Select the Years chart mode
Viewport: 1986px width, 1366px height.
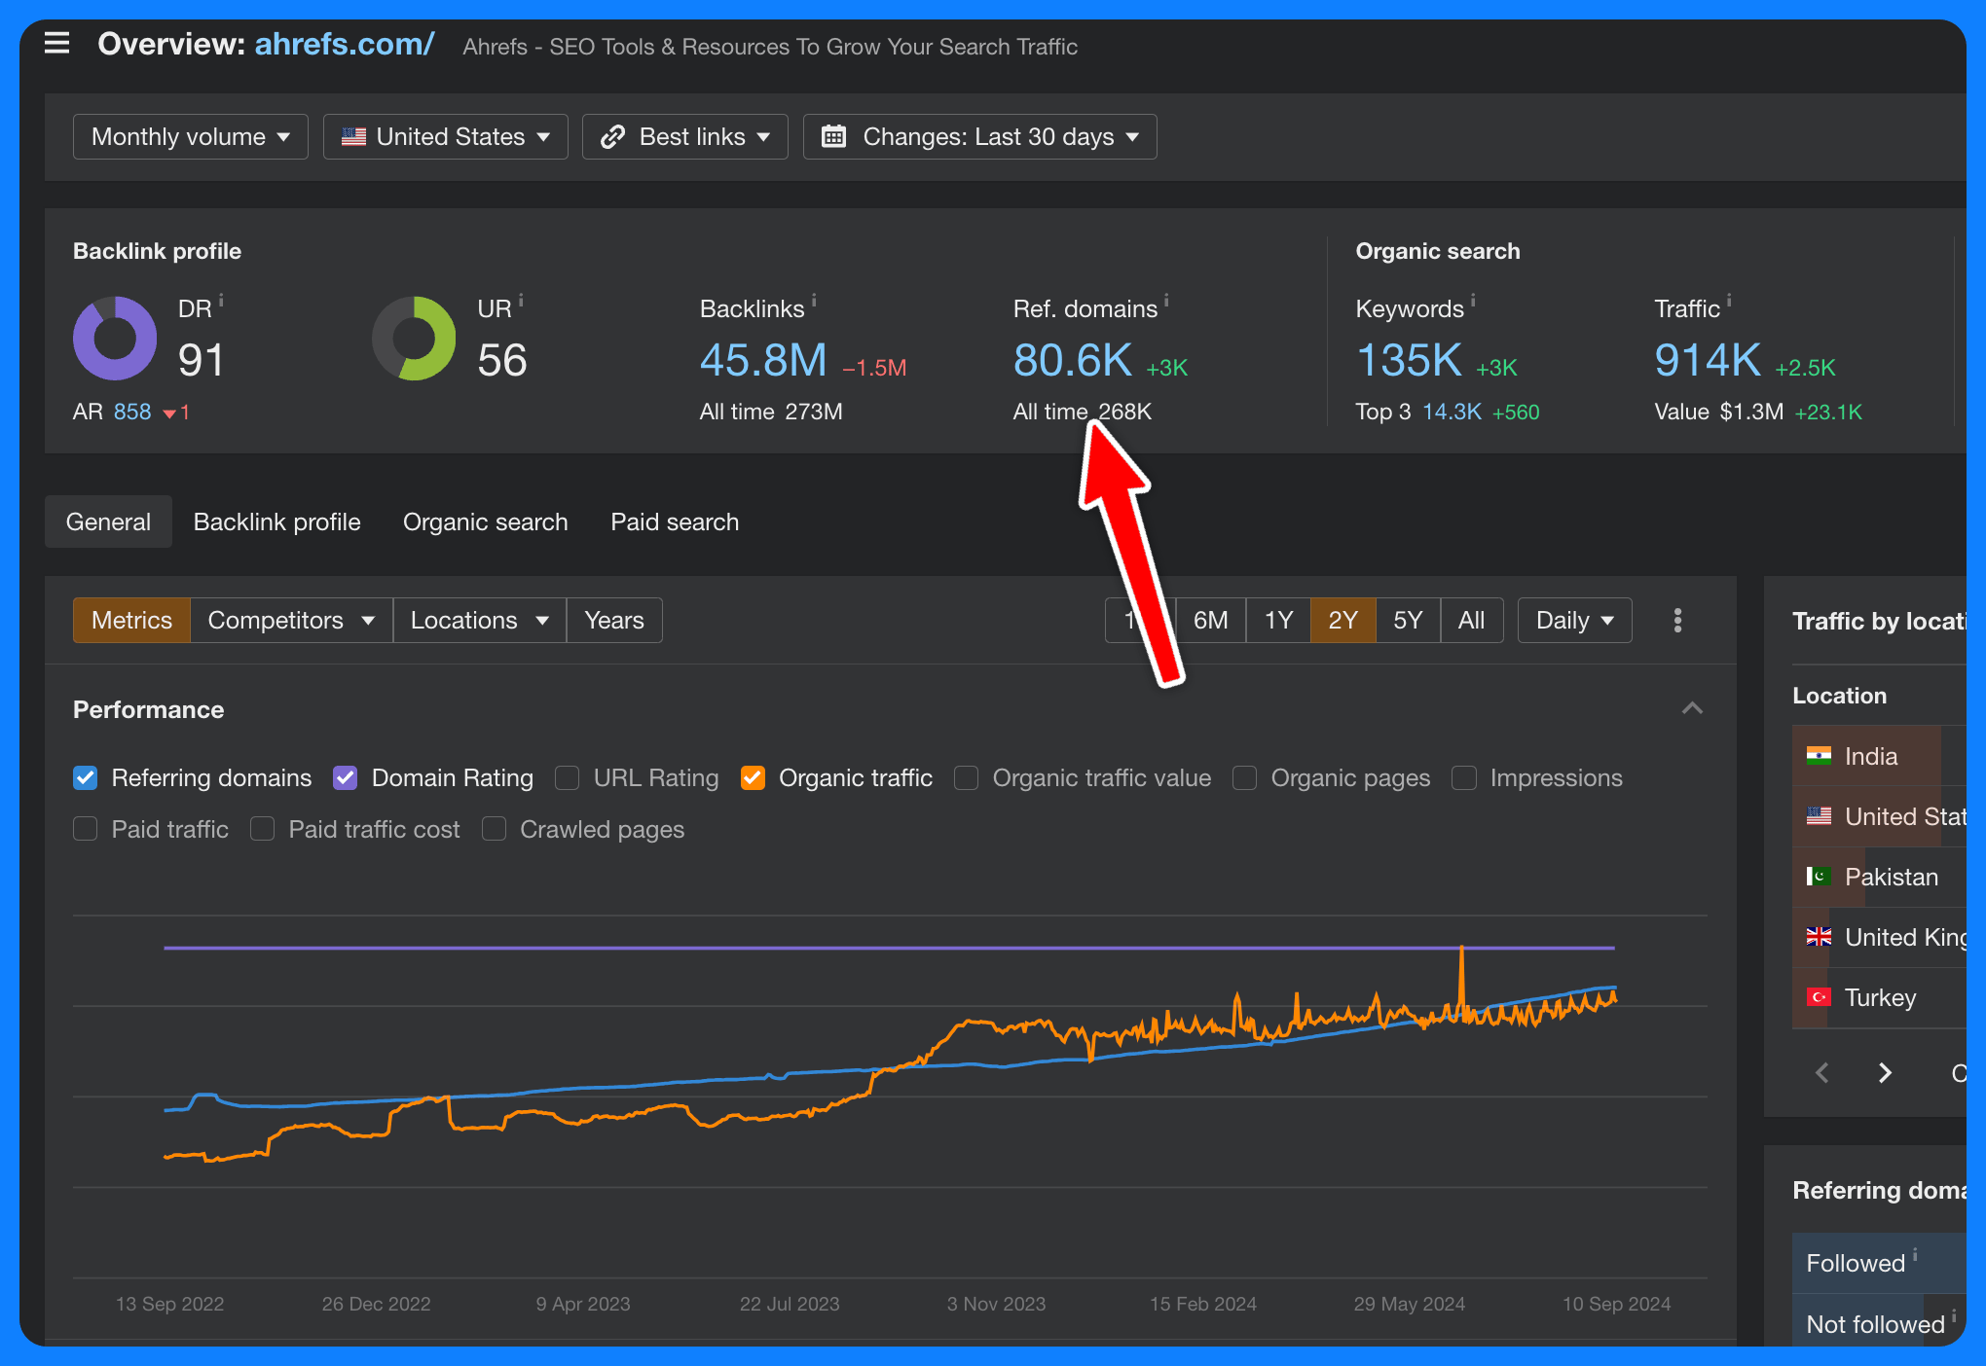pos(614,621)
